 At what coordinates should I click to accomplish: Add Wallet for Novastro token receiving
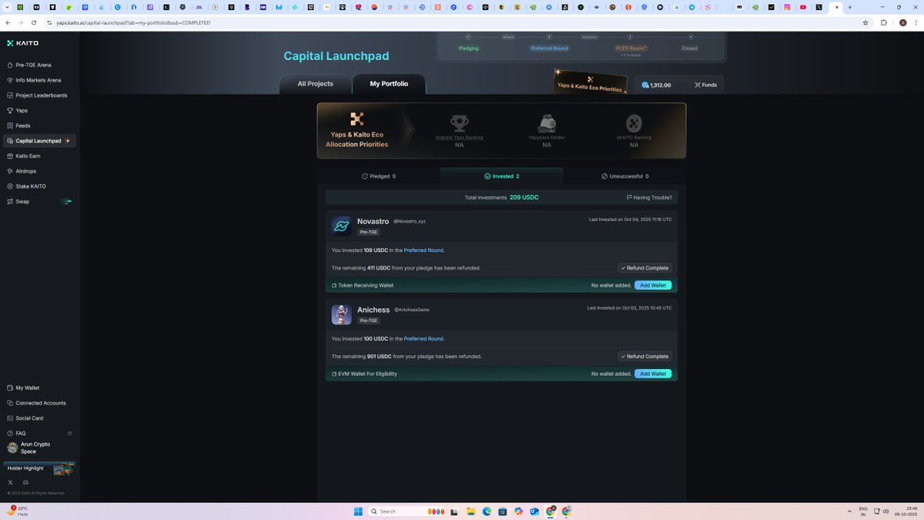[653, 285]
